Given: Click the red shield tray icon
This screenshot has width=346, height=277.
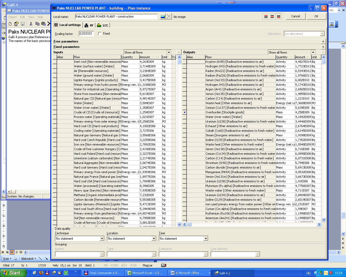Looking at the screenshot, I should pyautogui.click(x=331, y=273).
